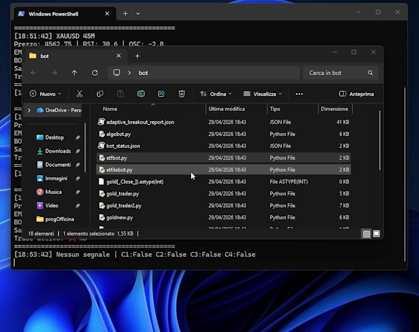The height and width of the screenshot is (332, 419).
Task: Minimize the PowerShell window
Action: click(x=359, y=12)
